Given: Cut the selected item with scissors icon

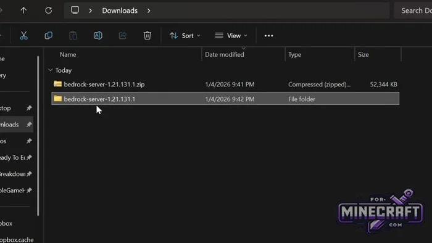Looking at the screenshot, I should 23,36.
